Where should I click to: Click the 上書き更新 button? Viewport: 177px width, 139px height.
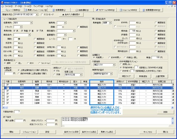click(160, 76)
